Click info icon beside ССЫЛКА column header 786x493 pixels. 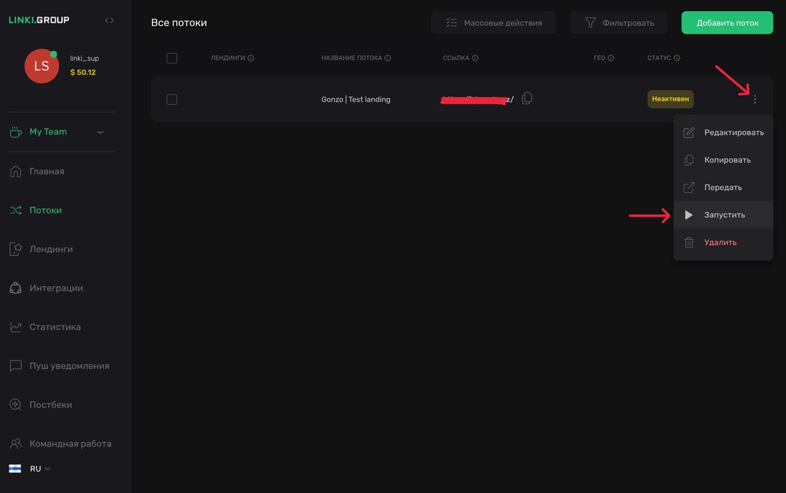click(475, 58)
